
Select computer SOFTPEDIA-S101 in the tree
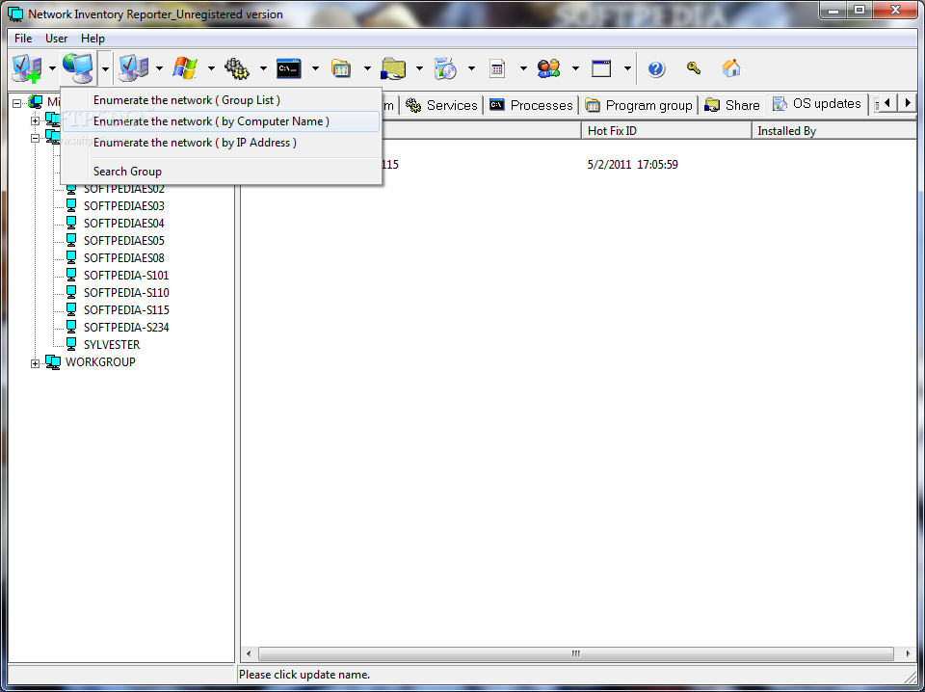126,276
